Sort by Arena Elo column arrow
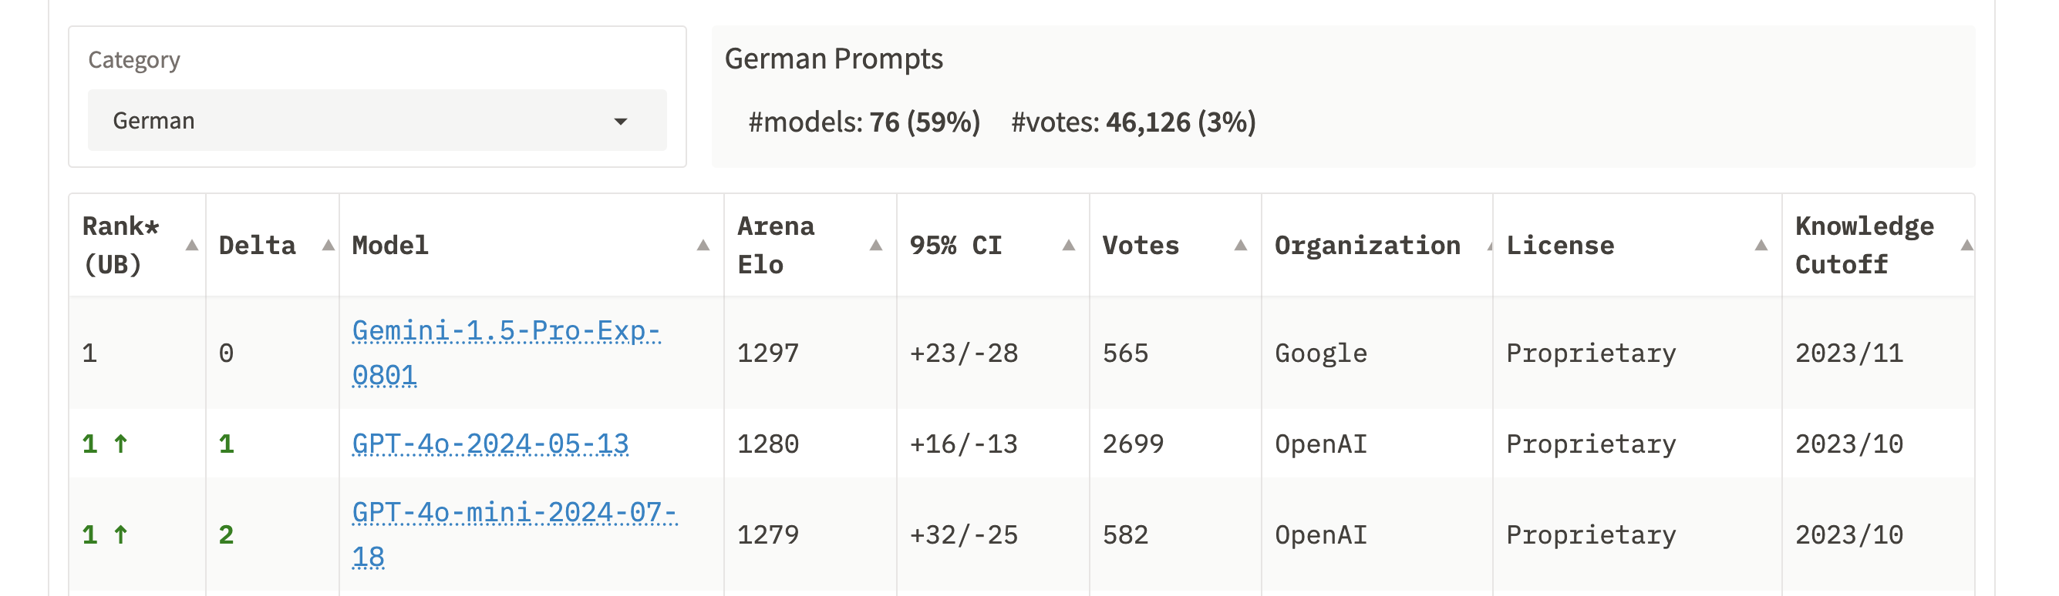 876,246
